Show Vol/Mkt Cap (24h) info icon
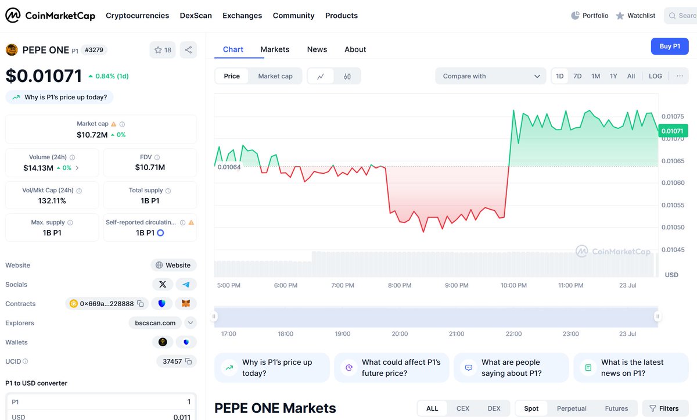The image size is (697, 420). click(x=79, y=191)
